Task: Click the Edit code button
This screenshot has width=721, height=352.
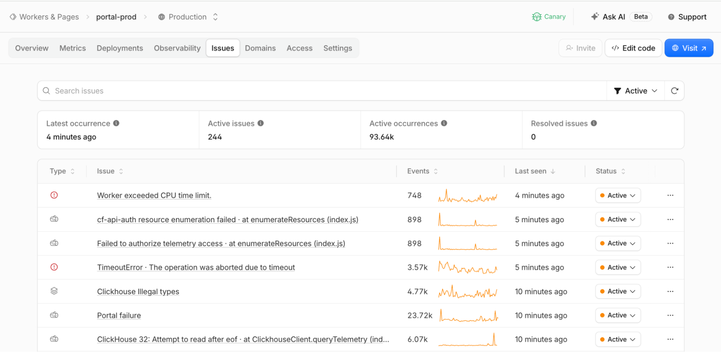Action: tap(633, 48)
